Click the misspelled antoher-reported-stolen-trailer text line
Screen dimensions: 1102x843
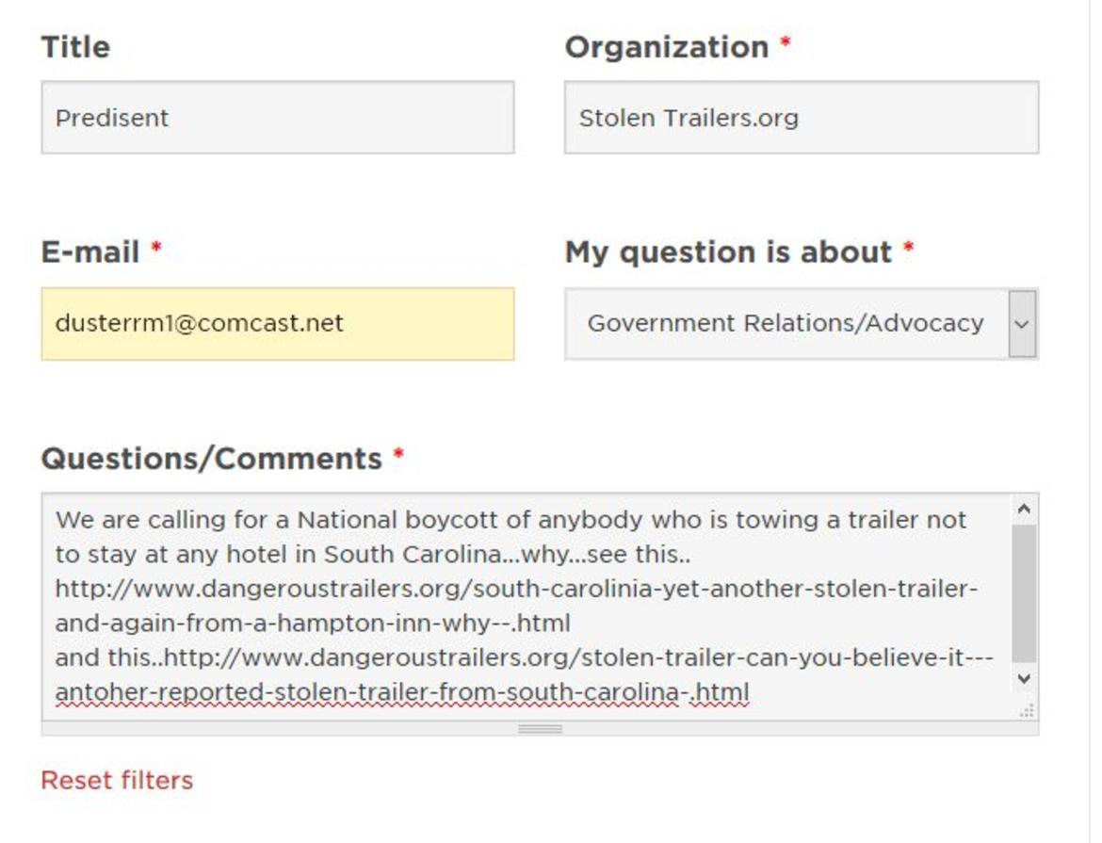pyautogui.click(x=402, y=692)
